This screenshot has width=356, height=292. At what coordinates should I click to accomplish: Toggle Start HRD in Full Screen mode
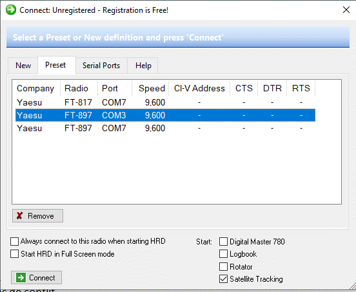tap(15, 254)
